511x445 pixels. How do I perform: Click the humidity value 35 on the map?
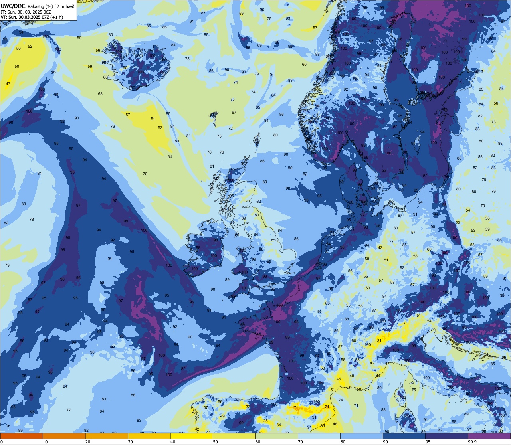(x=323, y=426)
